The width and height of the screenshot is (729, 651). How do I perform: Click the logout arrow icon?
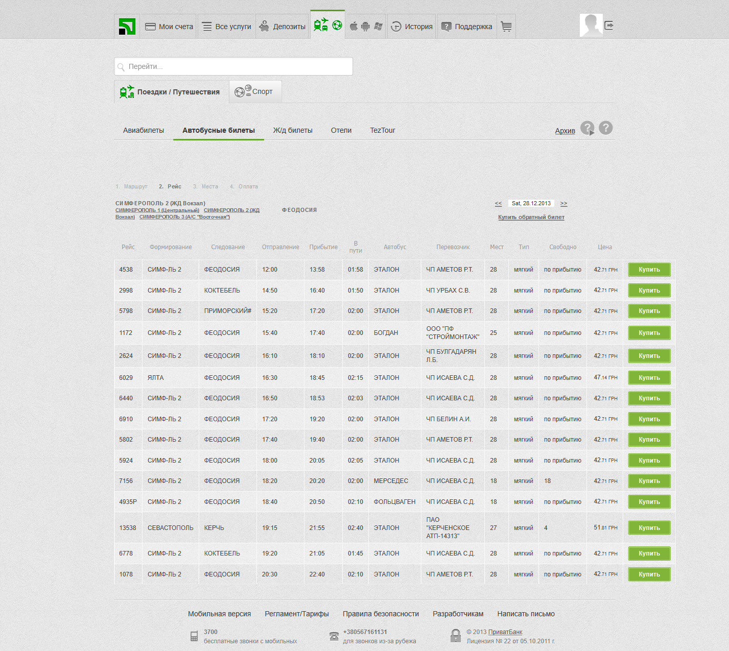609,26
